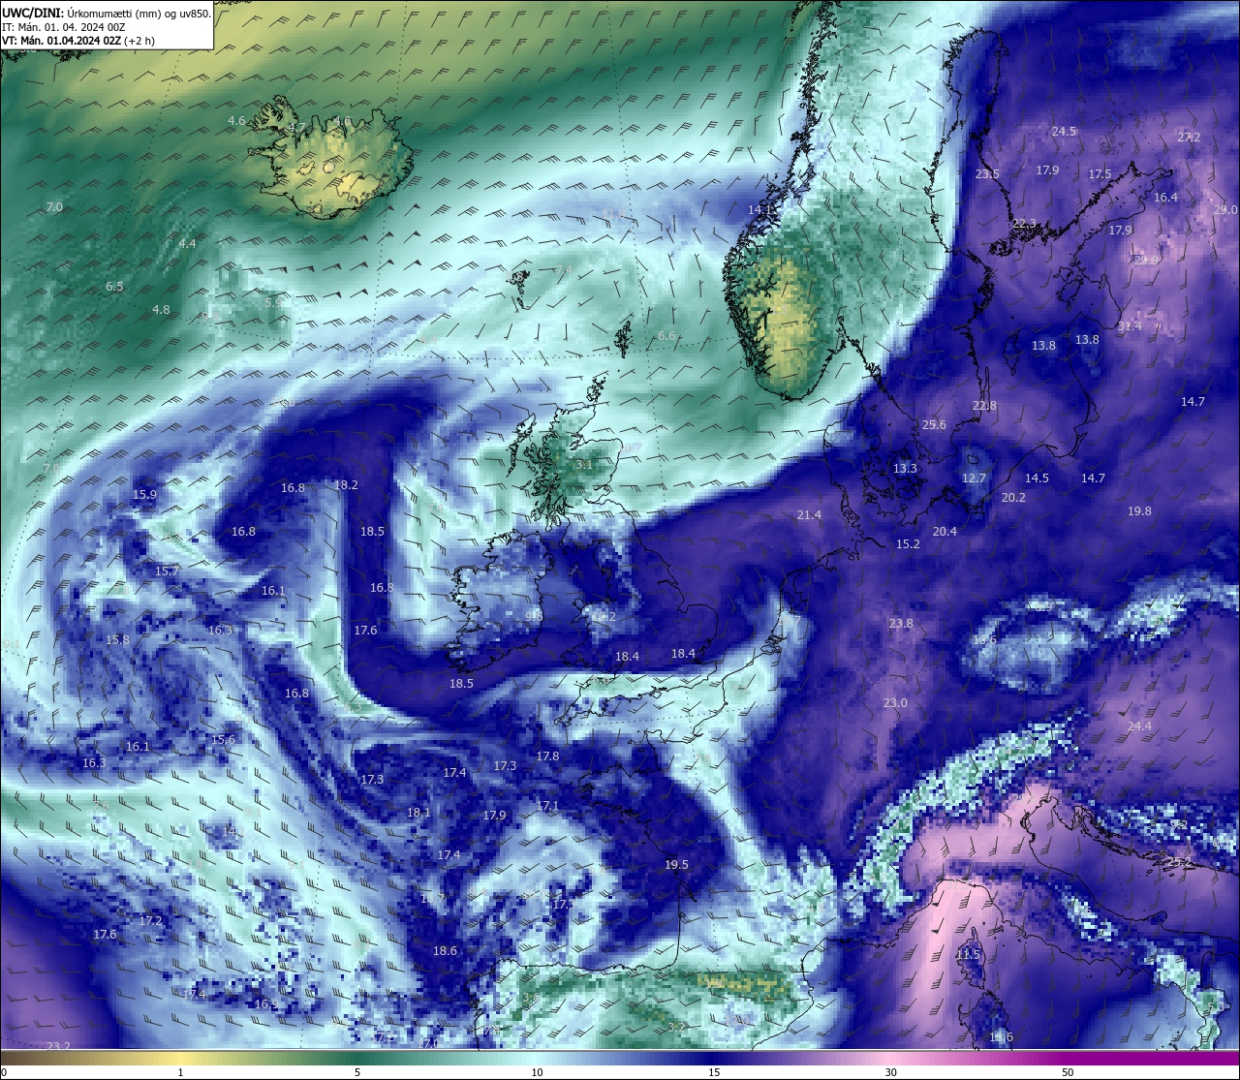Click the 24.4 value on the map

[1139, 725]
